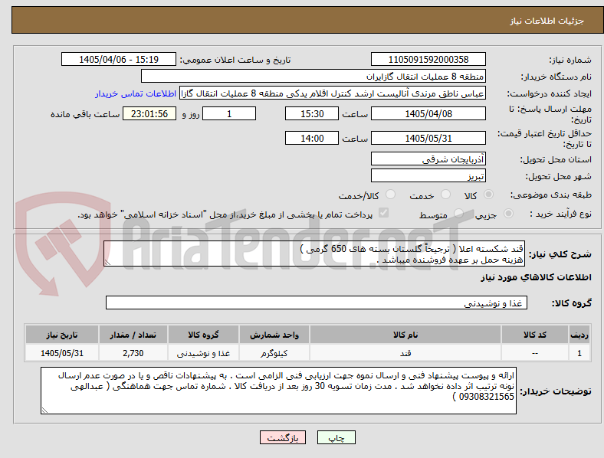Click the چاپ print button
The height and width of the screenshot is (458, 604).
[x=336, y=437]
